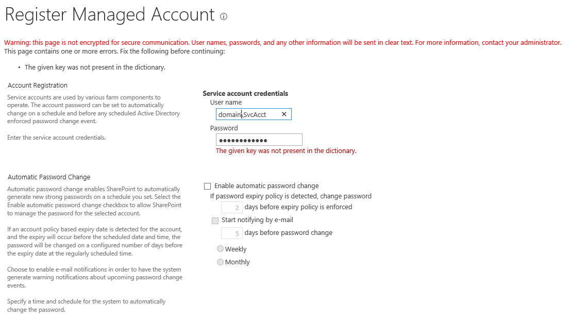Screen dimensions: 569x321
Task: Select the 'Specify a time and schedule' paragraph
Action: 87,306
